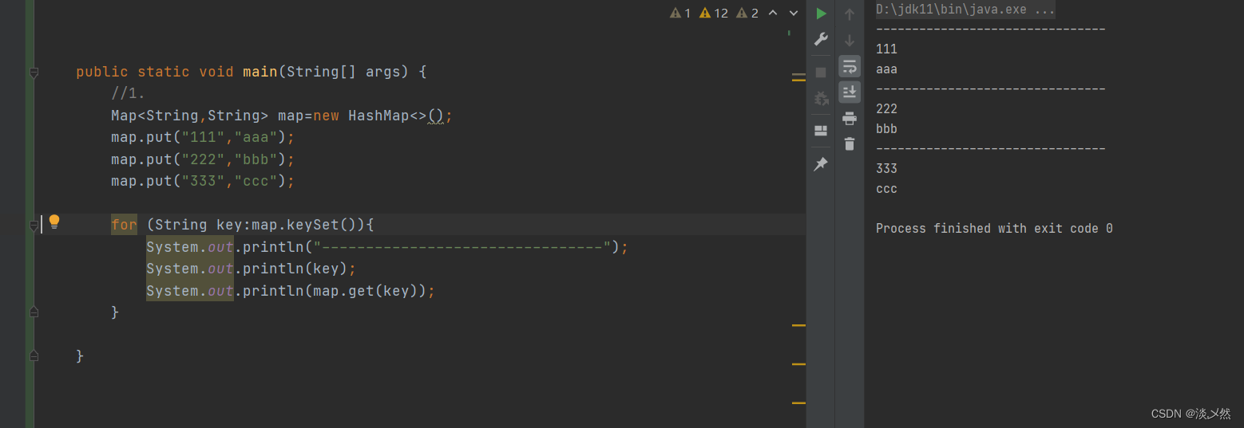Click 'Process finished with exit code 0'
The height and width of the screenshot is (428, 1244).
pos(994,229)
